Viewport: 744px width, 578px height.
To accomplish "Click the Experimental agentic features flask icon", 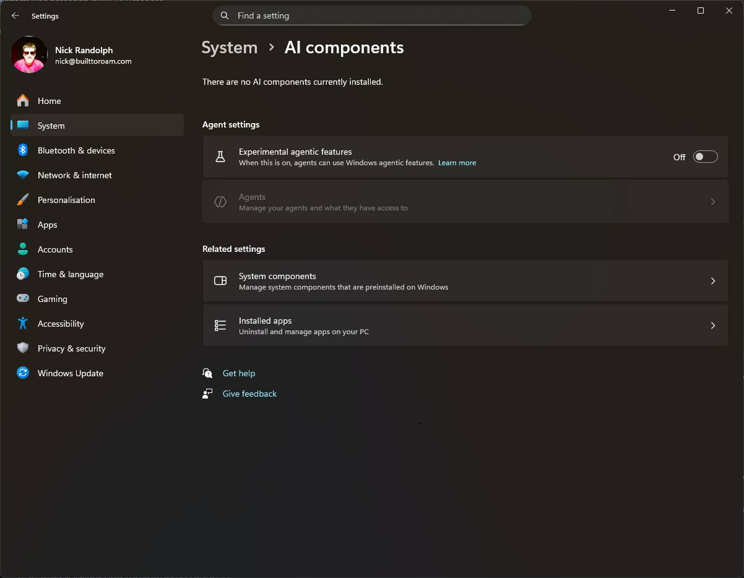I will (220, 157).
